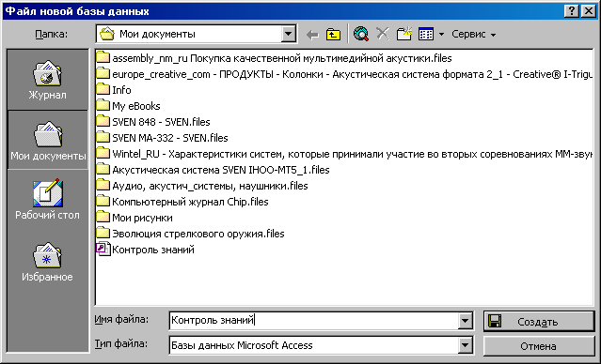601x364 pixels.
Task: Click the Имя файла text field
Action: pos(313,321)
